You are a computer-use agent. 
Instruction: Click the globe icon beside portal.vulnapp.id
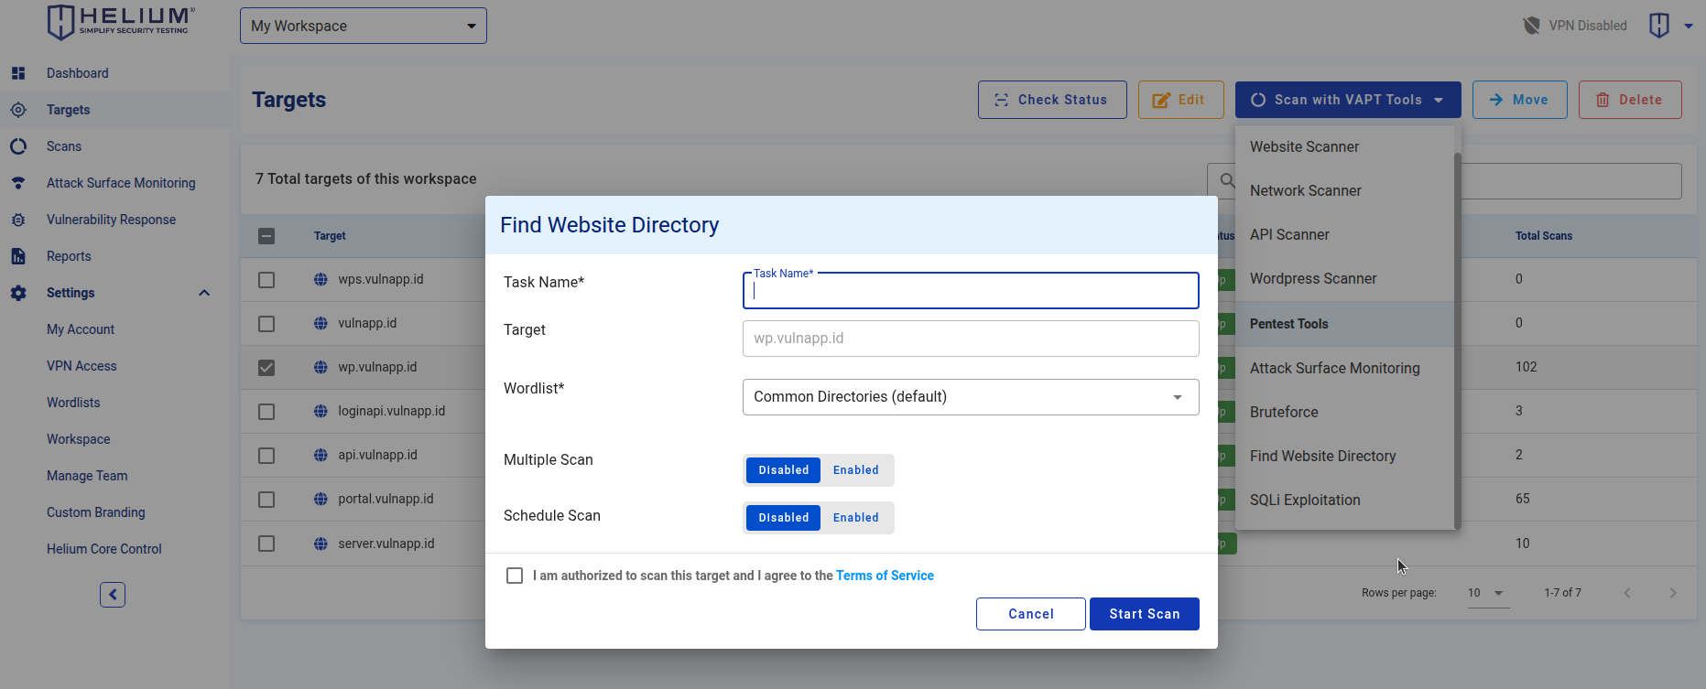pos(321,499)
